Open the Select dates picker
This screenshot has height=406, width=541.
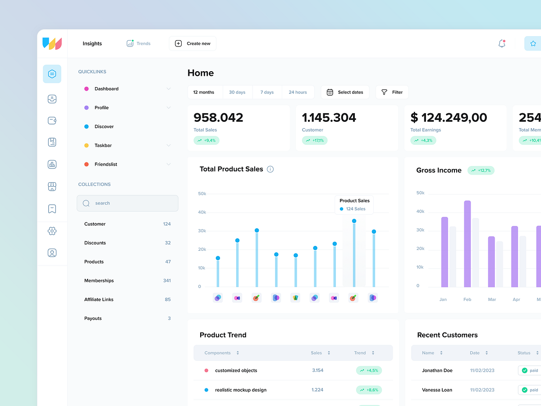[345, 92]
